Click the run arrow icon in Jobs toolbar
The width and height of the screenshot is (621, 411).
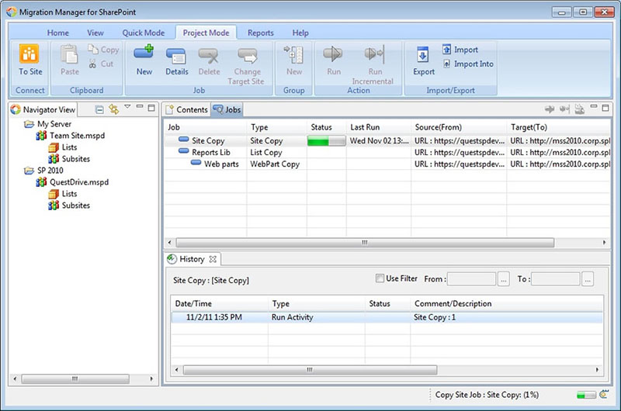[550, 109]
